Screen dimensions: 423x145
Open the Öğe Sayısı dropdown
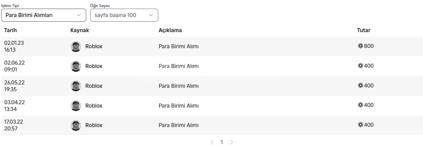pyautogui.click(x=124, y=15)
